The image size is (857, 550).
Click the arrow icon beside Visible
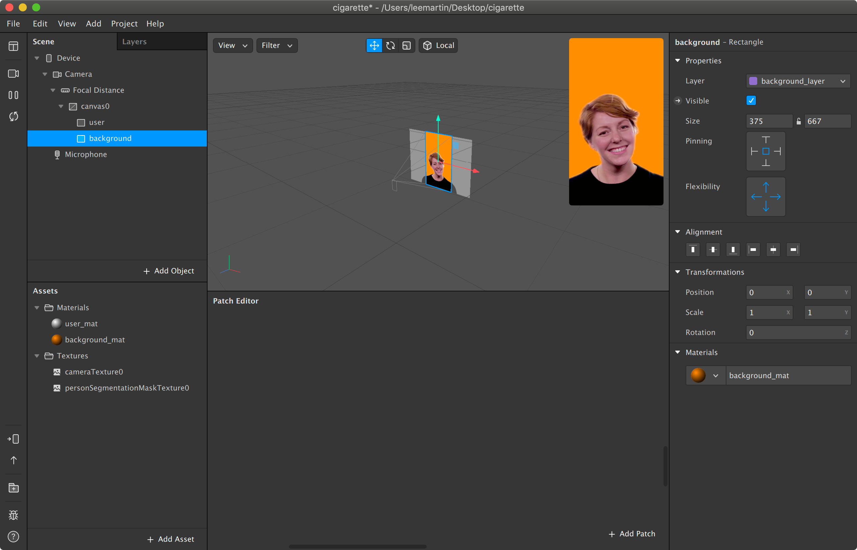click(x=678, y=101)
